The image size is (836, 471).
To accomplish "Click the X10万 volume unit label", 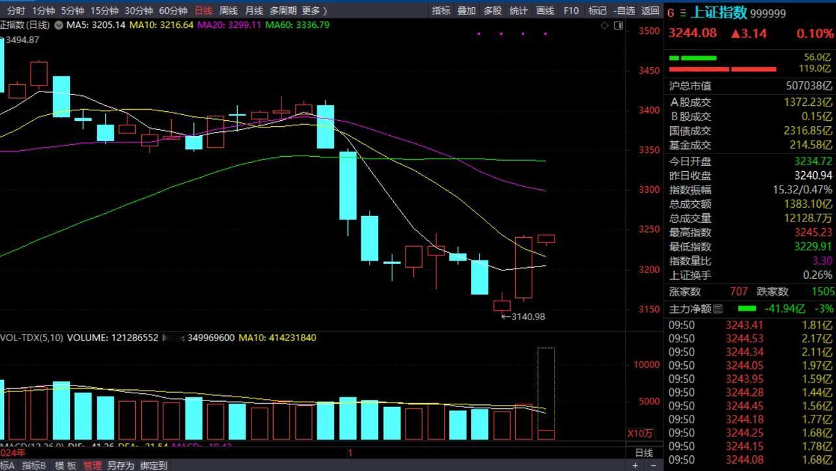I will [640, 433].
